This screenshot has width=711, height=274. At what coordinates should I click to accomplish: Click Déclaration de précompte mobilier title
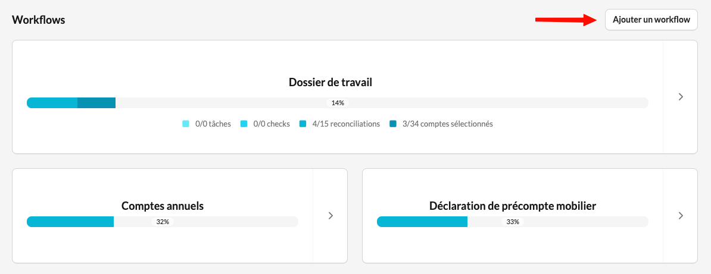pyautogui.click(x=512, y=206)
